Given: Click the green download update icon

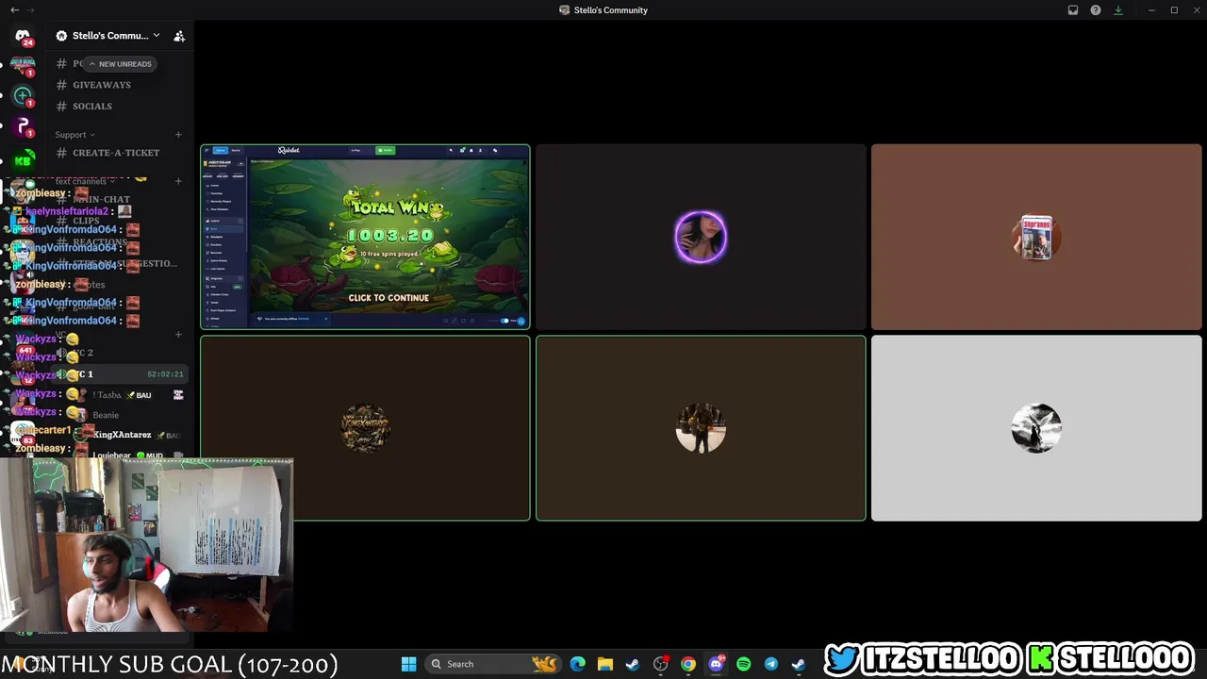Looking at the screenshot, I should (1118, 10).
